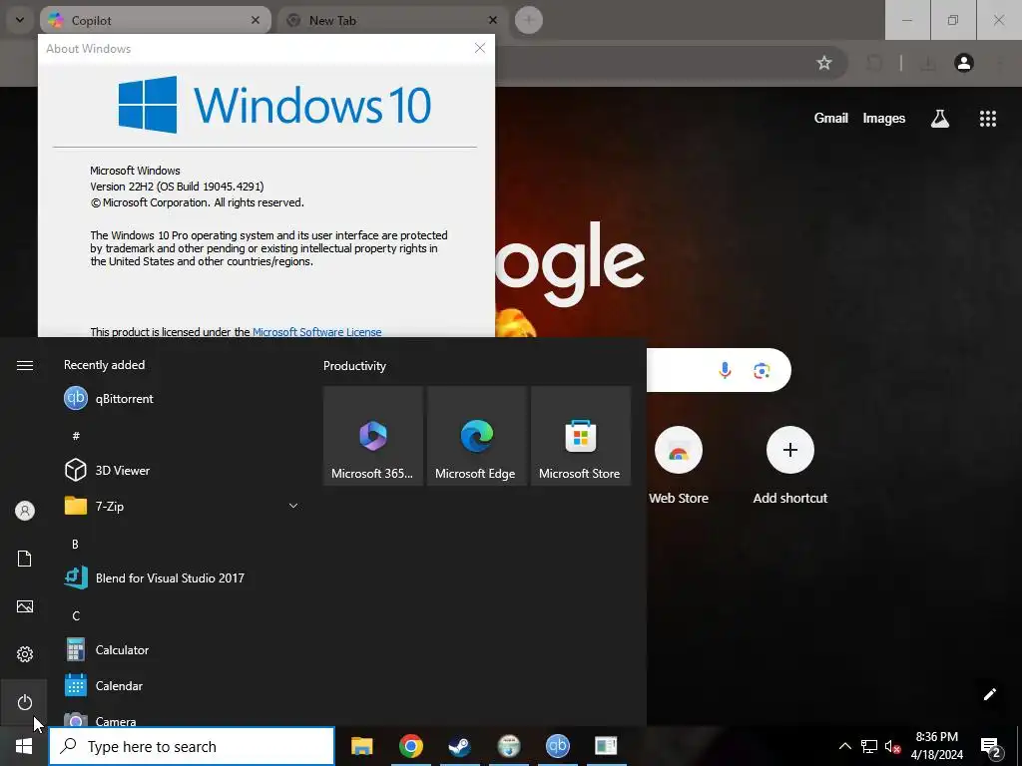Screen dimensions: 1022x766
Task: Open the Web Store shortcut
Action: click(x=679, y=466)
